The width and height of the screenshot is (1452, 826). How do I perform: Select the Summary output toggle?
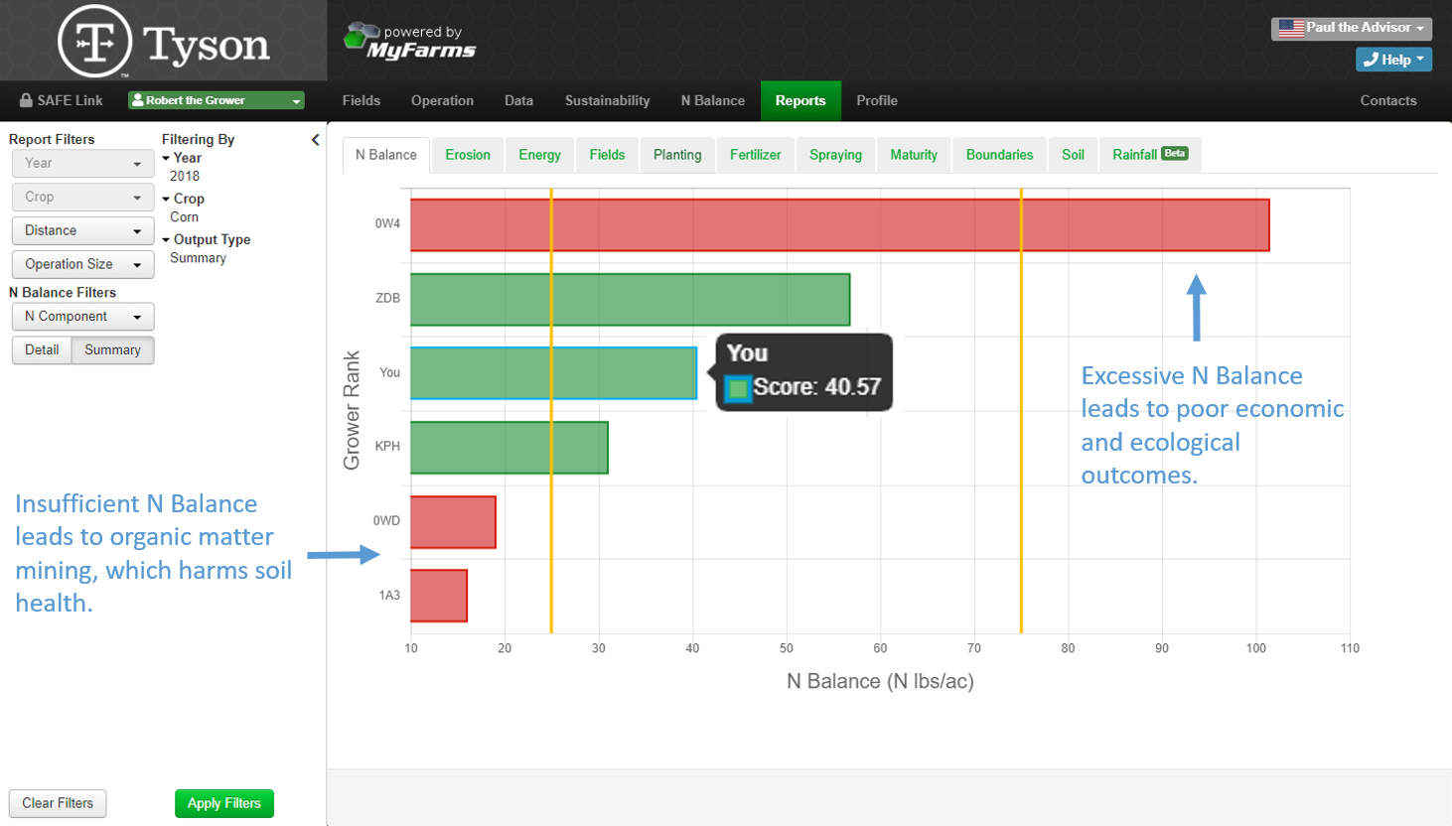pos(112,349)
